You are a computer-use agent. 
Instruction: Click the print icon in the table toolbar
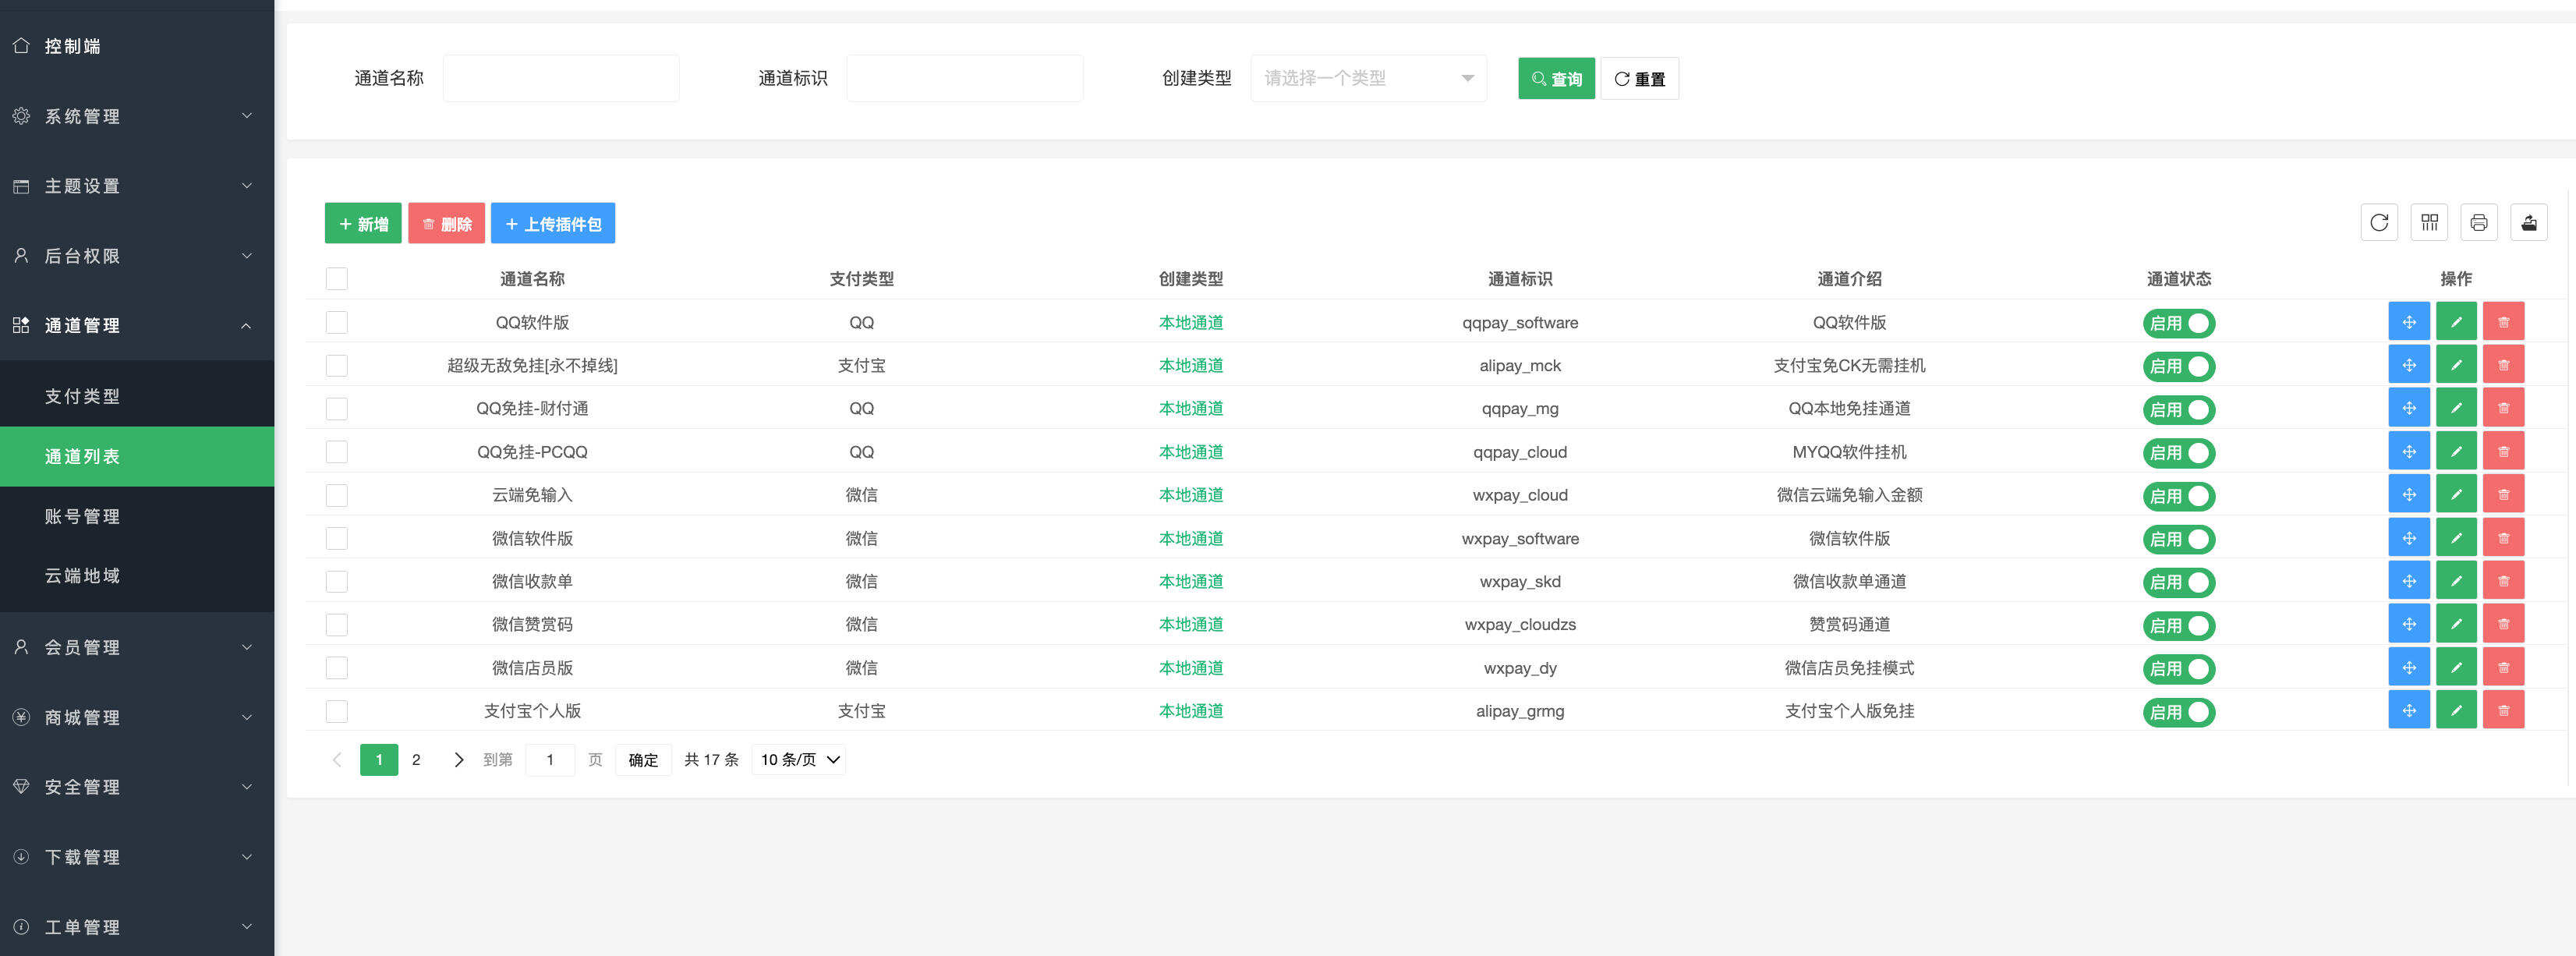(2479, 222)
